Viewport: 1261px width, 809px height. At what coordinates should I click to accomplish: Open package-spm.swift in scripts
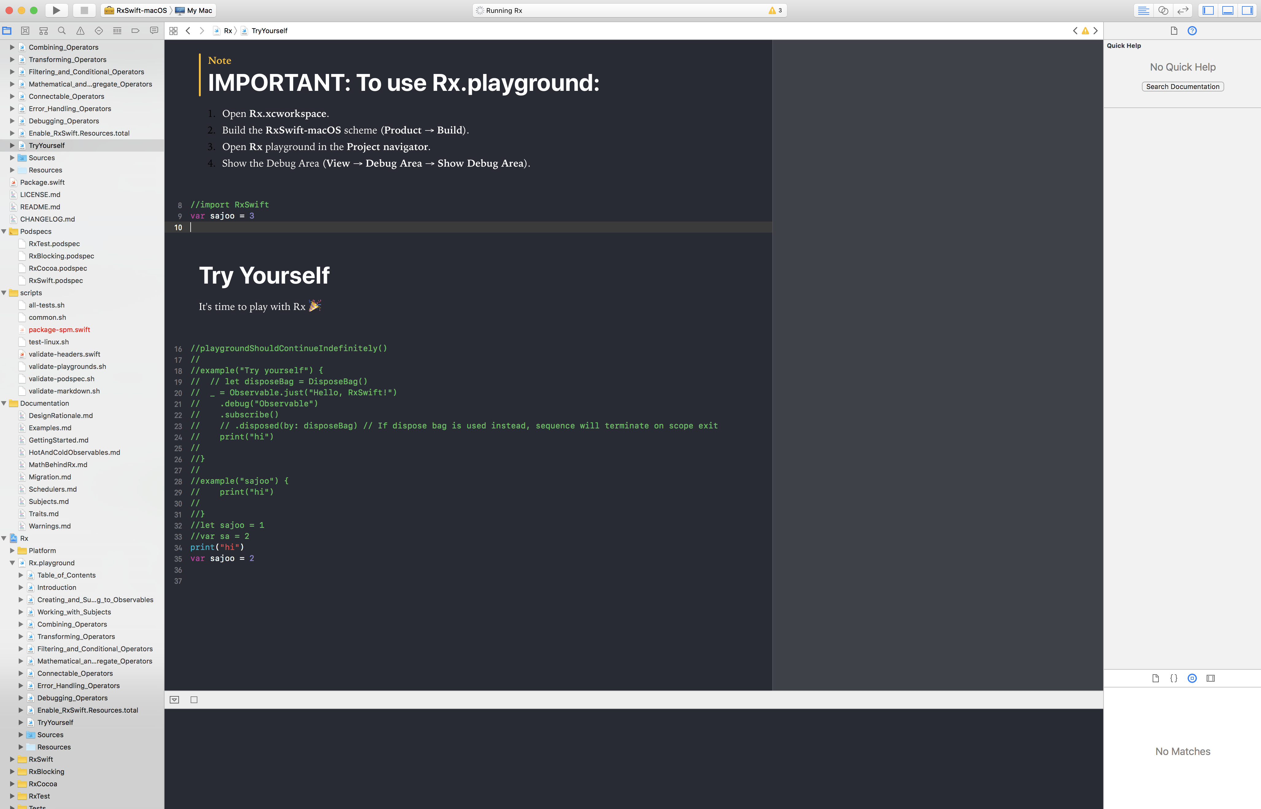(x=59, y=329)
